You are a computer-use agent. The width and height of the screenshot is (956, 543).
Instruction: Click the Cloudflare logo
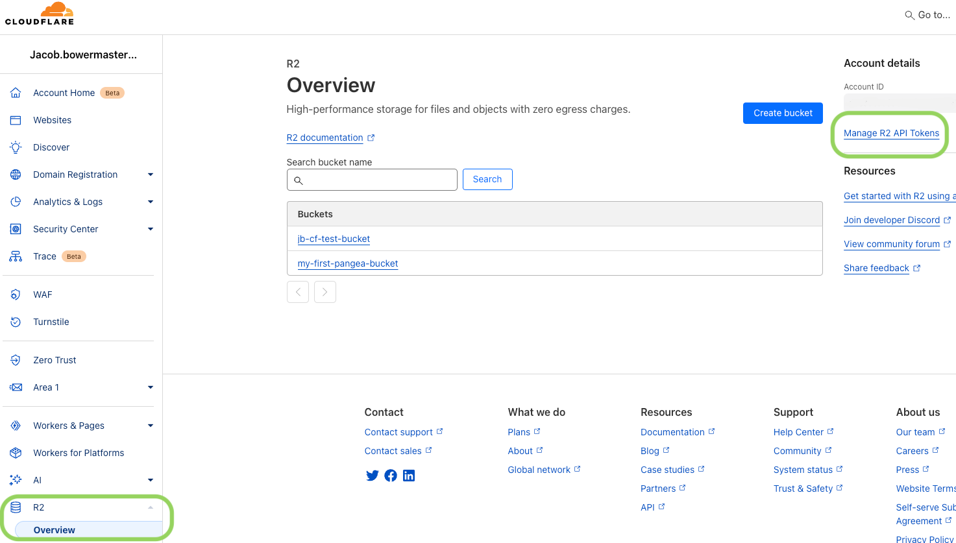pyautogui.click(x=40, y=14)
